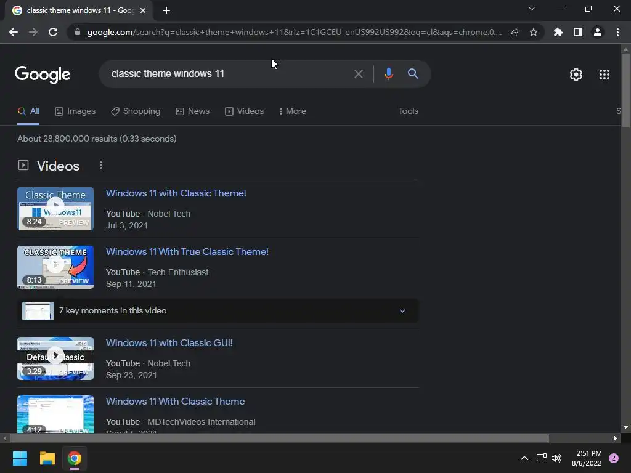Reload the current page
The image size is (631, 473).
tap(53, 32)
